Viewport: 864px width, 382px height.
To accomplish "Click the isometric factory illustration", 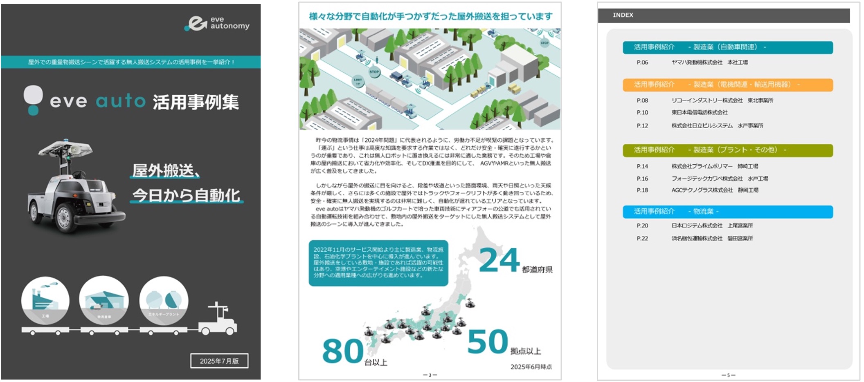I will pyautogui.click(x=430, y=79).
